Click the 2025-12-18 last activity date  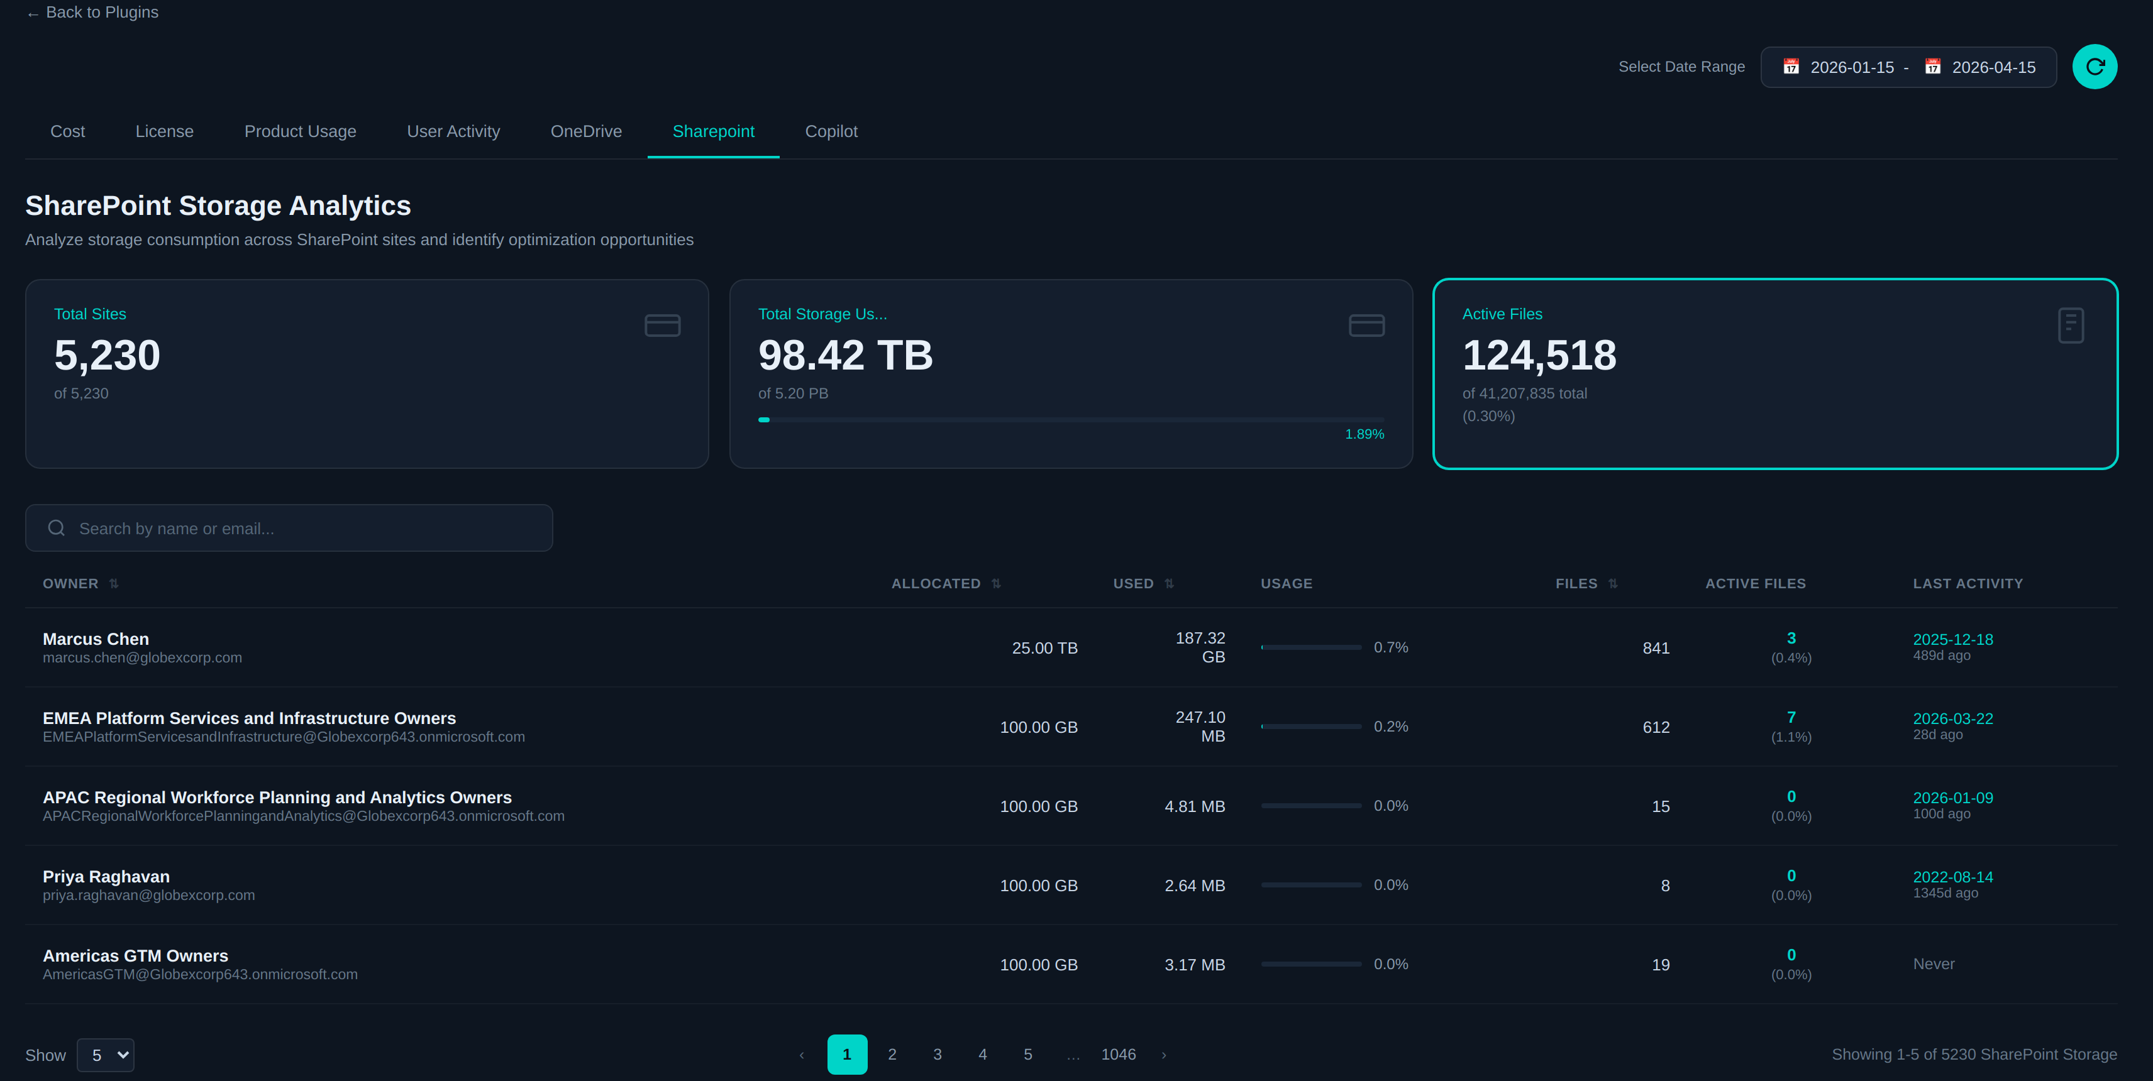point(1952,640)
